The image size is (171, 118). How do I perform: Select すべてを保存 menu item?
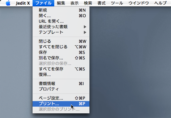(x=61, y=69)
